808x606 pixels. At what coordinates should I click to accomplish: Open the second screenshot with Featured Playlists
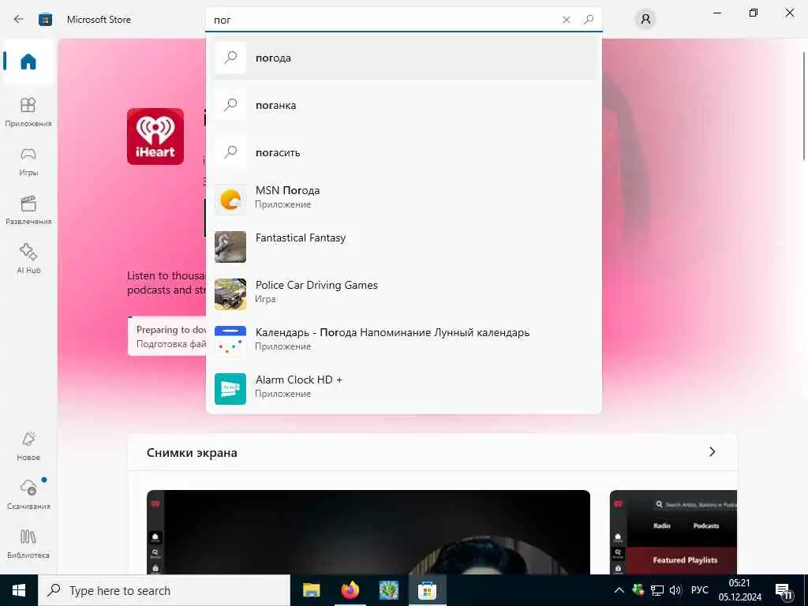point(674,532)
